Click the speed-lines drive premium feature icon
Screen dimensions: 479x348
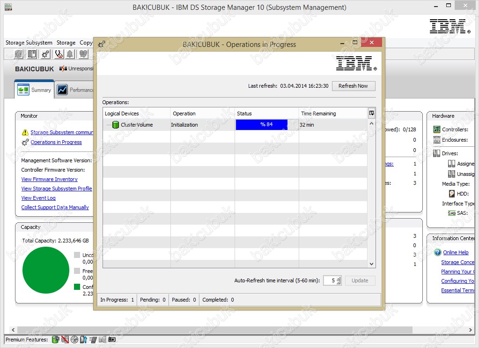(x=93, y=340)
